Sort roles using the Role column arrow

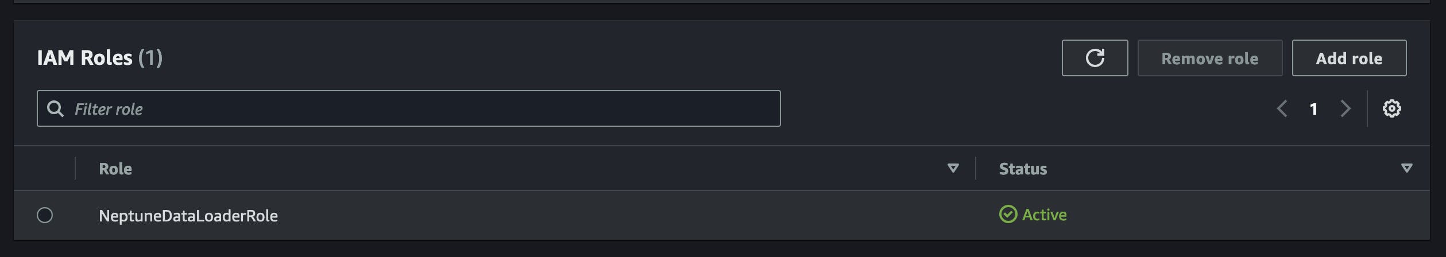953,168
